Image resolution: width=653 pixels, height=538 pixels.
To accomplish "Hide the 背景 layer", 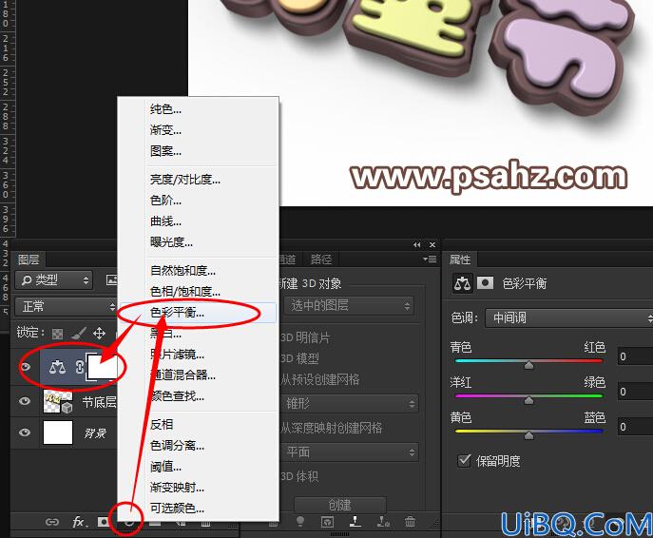I will (25, 432).
